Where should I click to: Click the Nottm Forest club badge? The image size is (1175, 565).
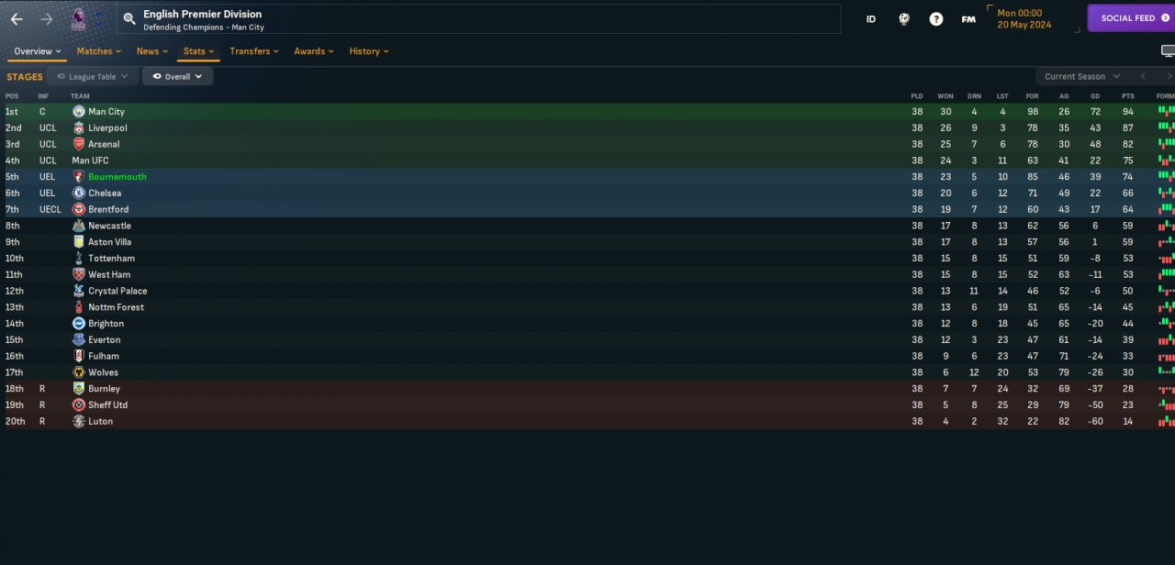click(x=79, y=307)
